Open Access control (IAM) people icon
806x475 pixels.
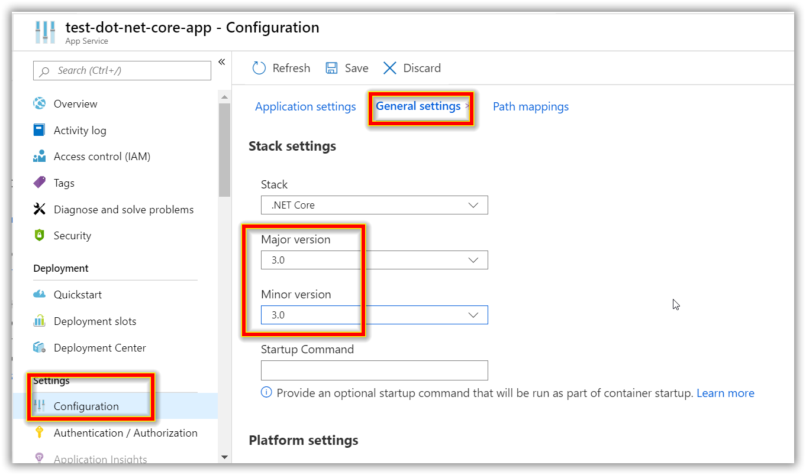click(x=40, y=157)
